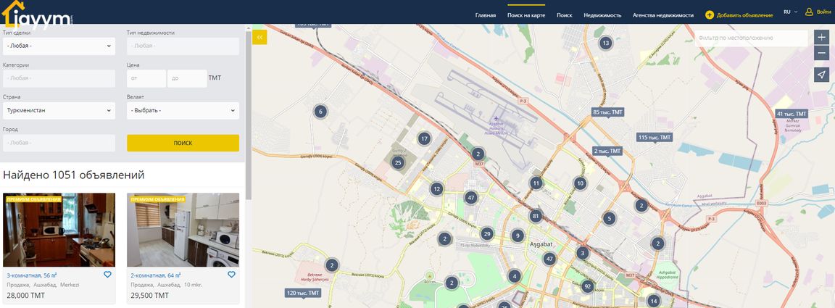Click the map zoom in plus button
Viewport: 835px width, 308px height.
821,38
